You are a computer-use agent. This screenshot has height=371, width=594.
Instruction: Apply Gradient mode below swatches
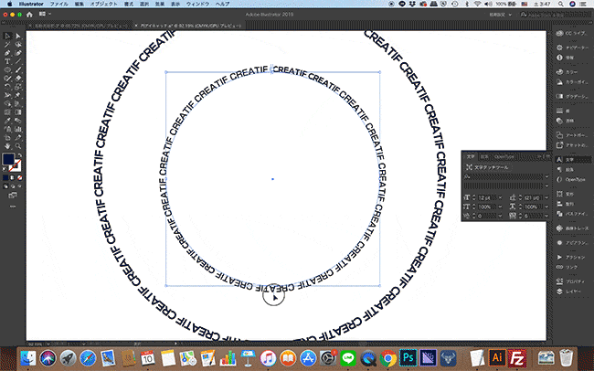(13, 177)
